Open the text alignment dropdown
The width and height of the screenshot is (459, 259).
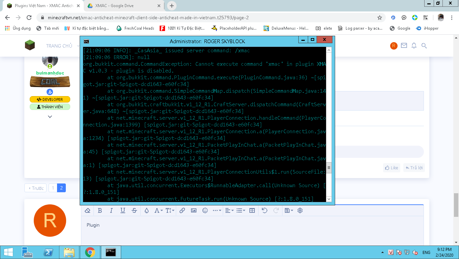pos(229,210)
